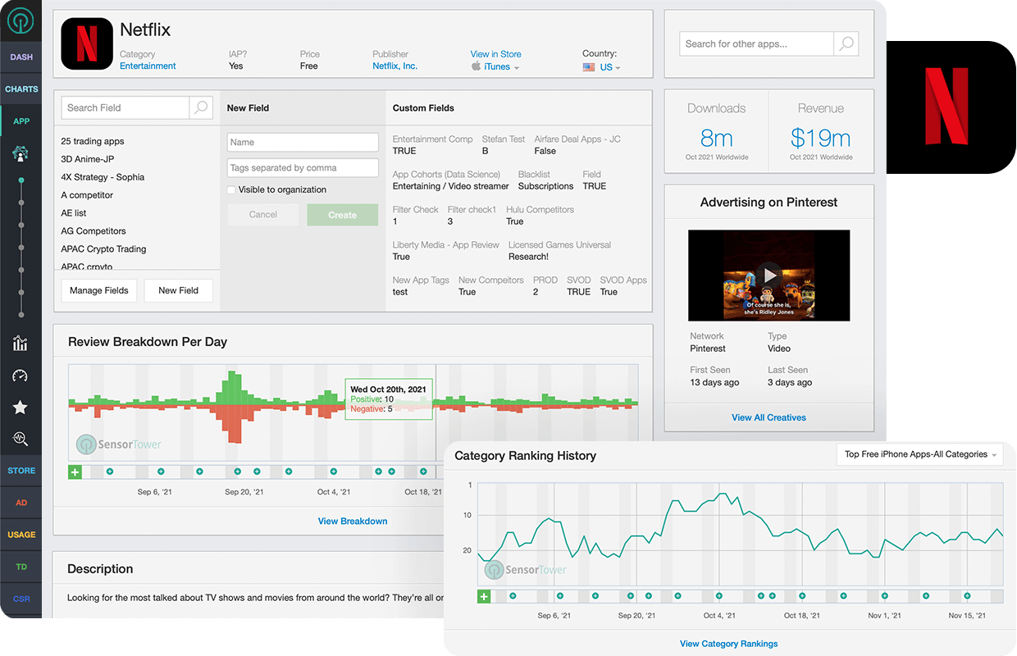Enable the Visible to organization checkbox
This screenshot has height=656, width=1017.
[x=231, y=189]
